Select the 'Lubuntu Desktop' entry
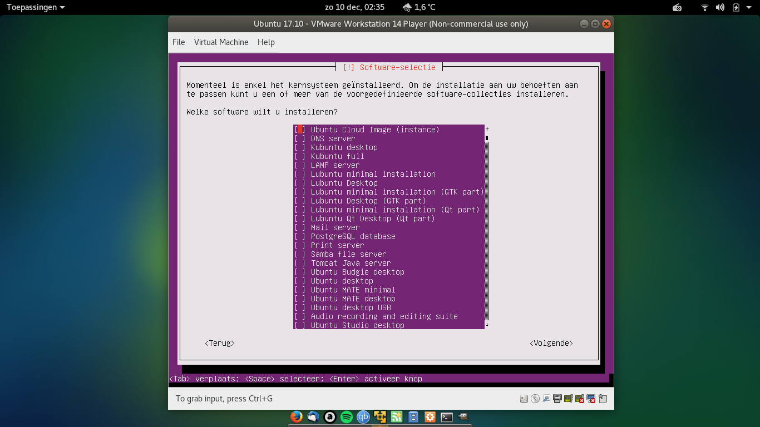The image size is (760, 427). pos(344,183)
